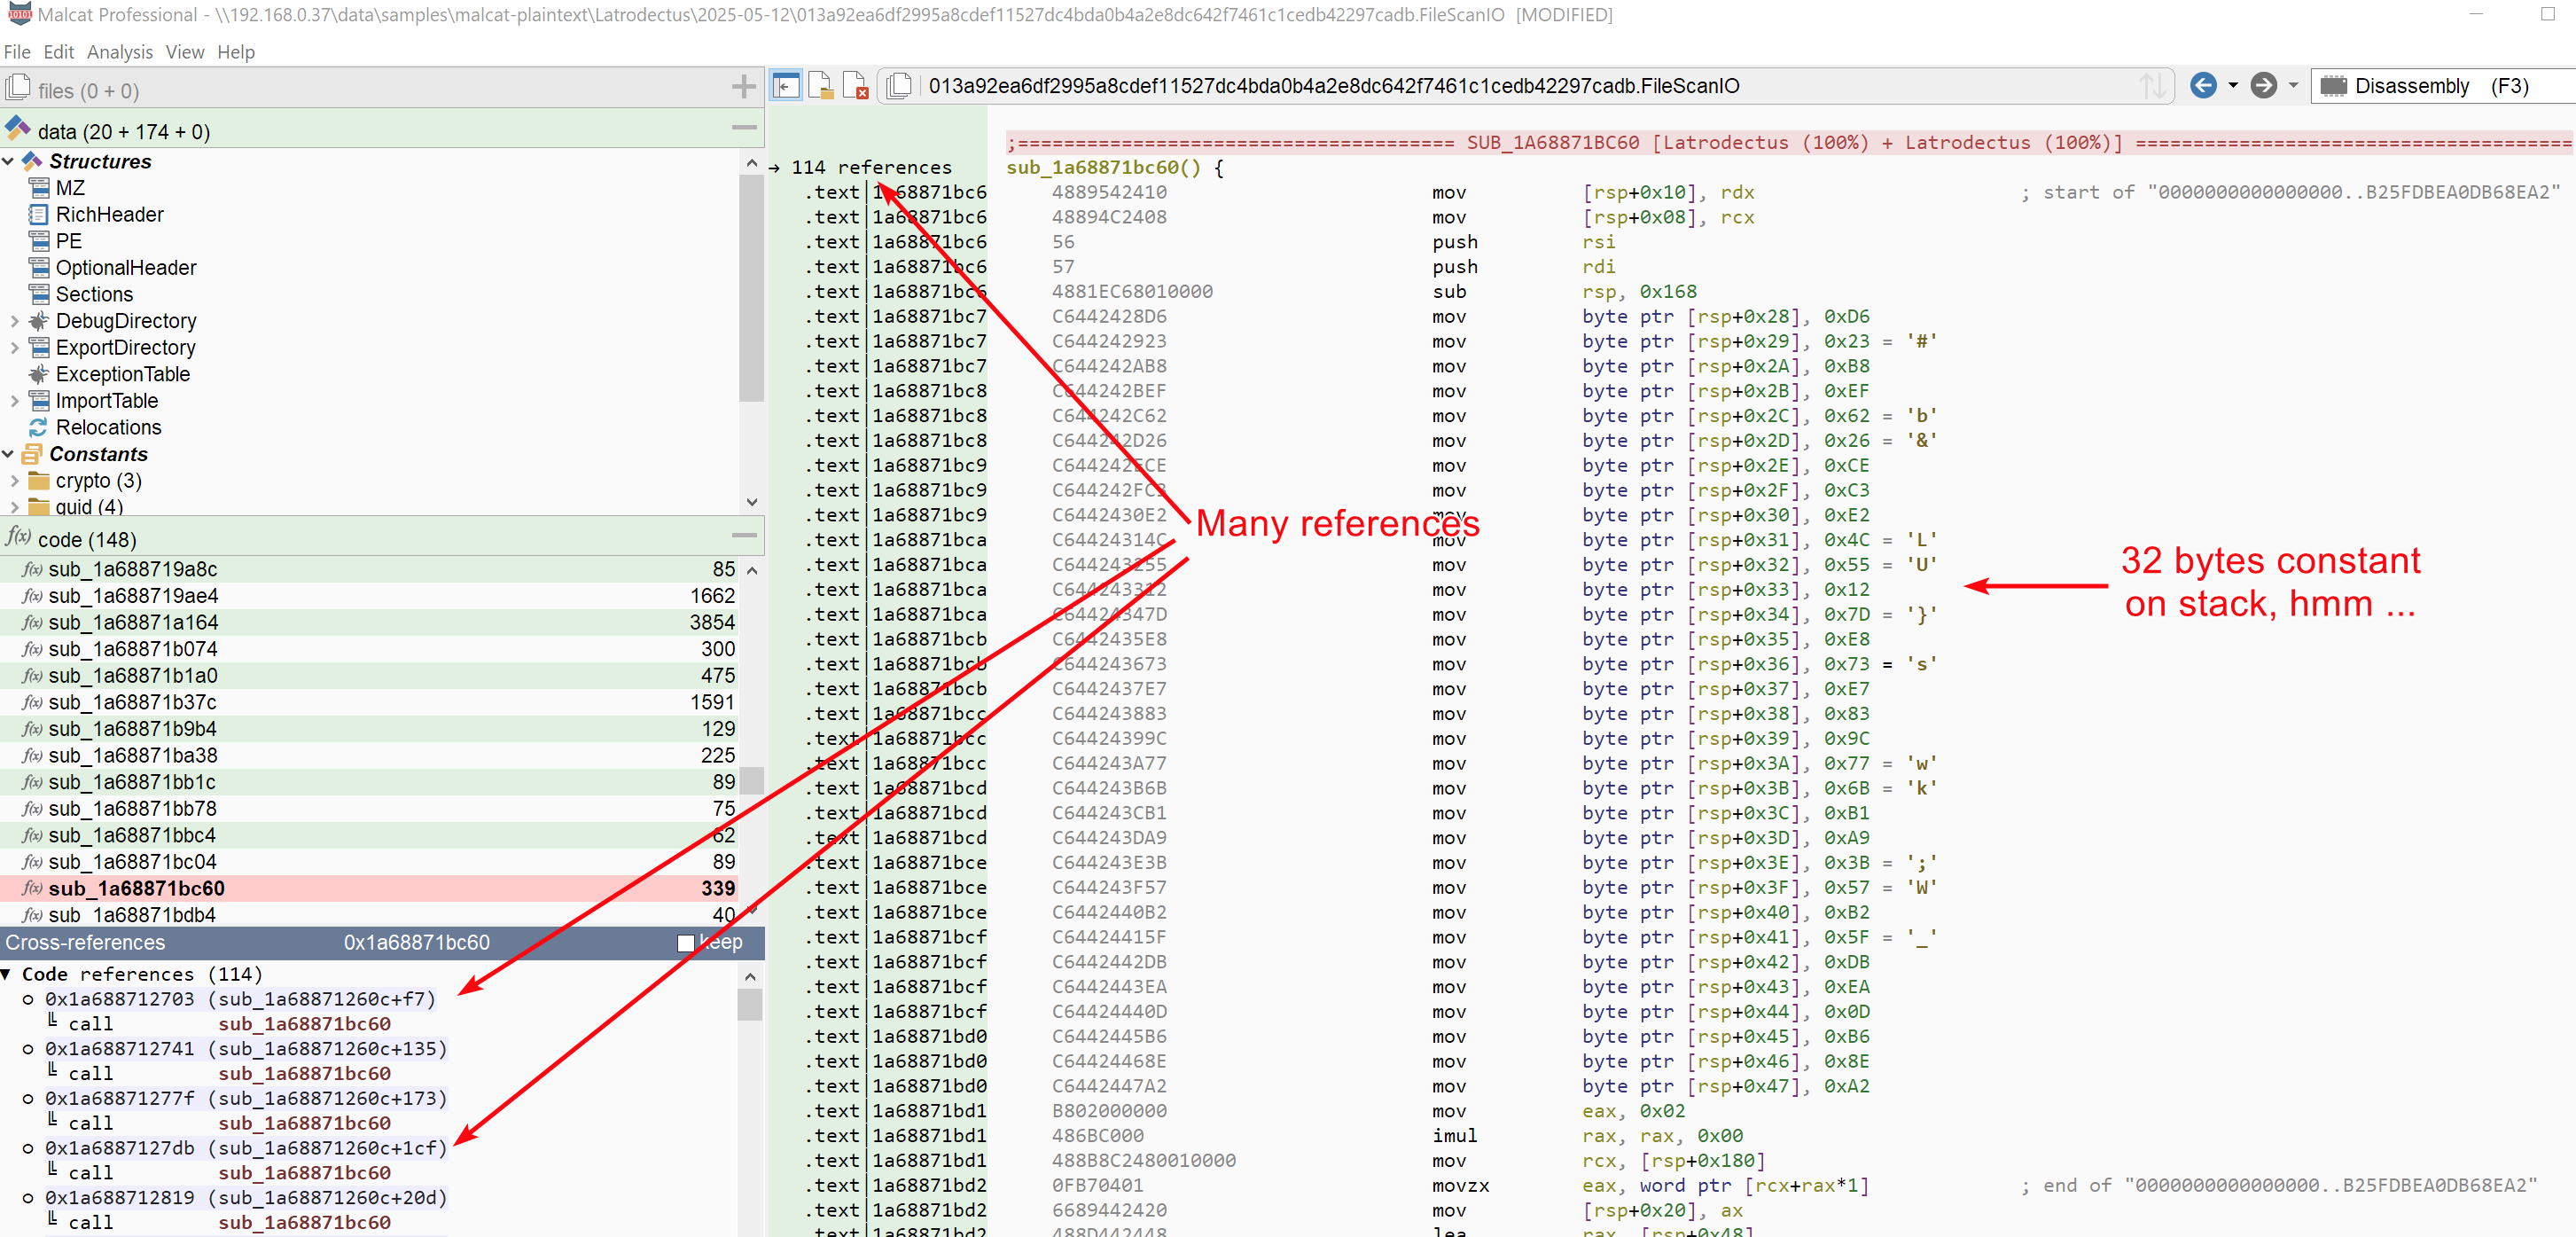Click the plus icon in files panel

(743, 88)
